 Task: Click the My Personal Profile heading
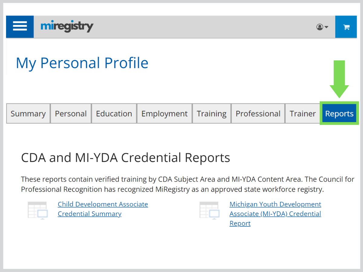[82, 63]
